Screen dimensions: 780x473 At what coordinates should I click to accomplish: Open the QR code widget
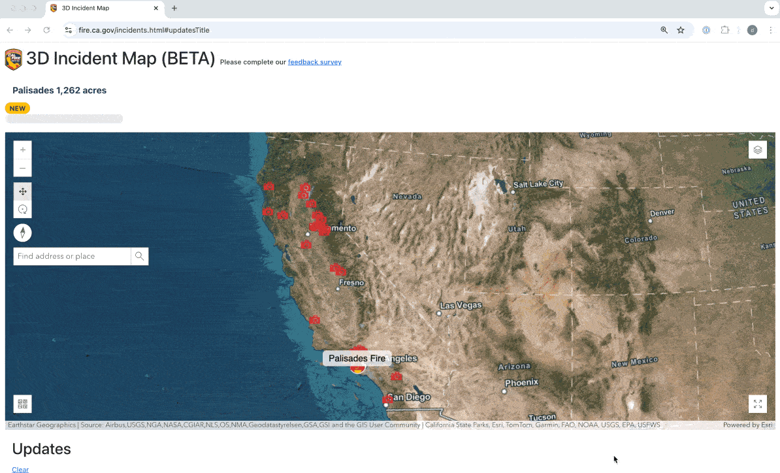22,404
